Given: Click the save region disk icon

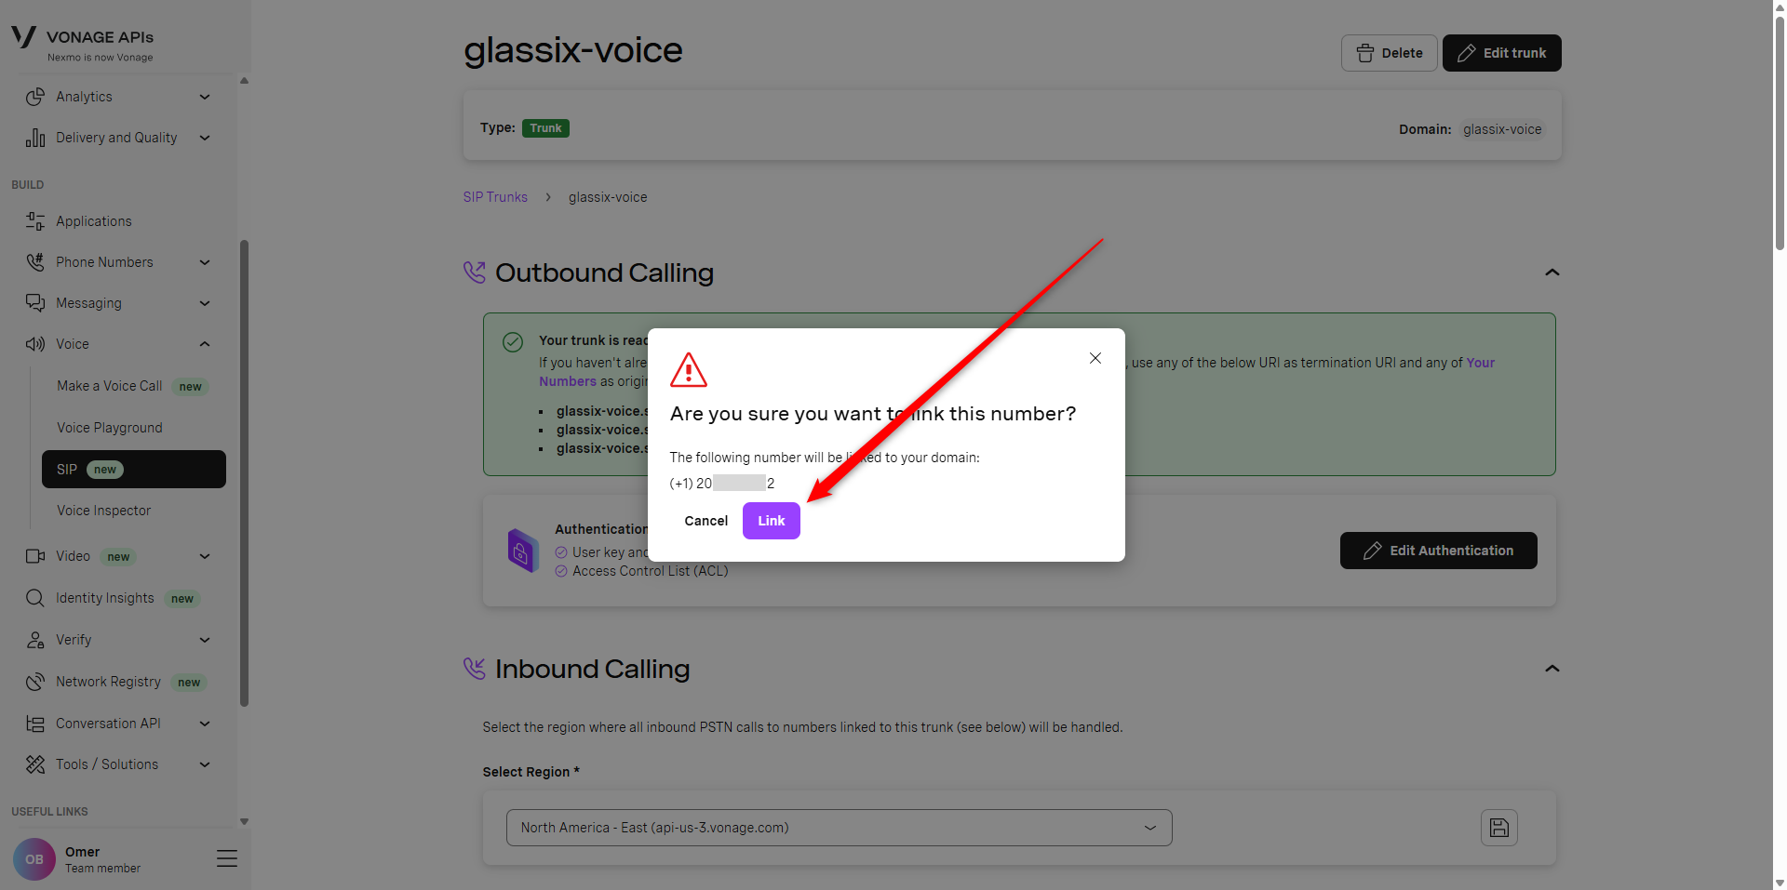Looking at the screenshot, I should pos(1499,828).
